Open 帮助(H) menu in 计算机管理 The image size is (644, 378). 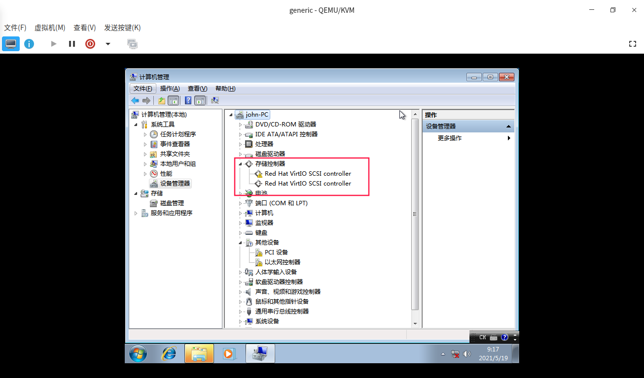[x=225, y=89]
